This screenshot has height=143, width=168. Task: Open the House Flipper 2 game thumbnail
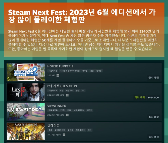click(x=26, y=72)
